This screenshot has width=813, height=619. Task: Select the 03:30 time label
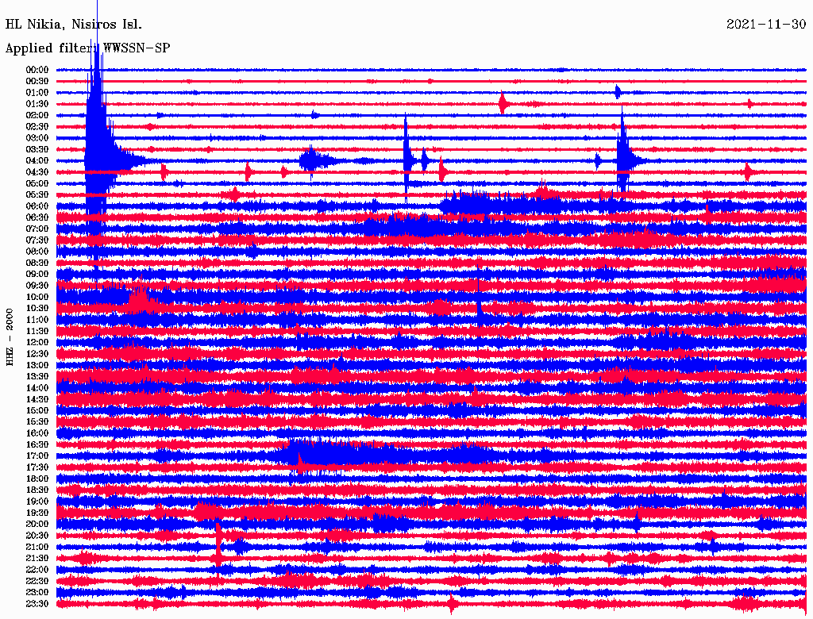click(37, 149)
